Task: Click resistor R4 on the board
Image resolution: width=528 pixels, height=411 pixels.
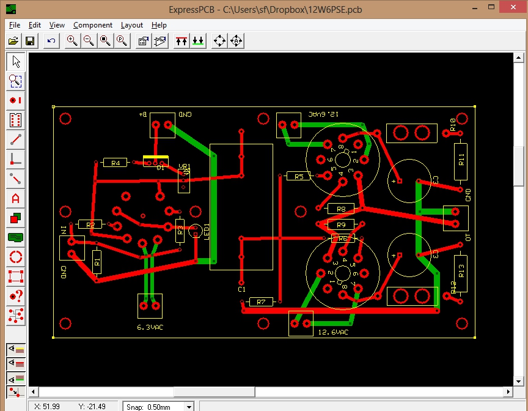Action: click(x=116, y=163)
